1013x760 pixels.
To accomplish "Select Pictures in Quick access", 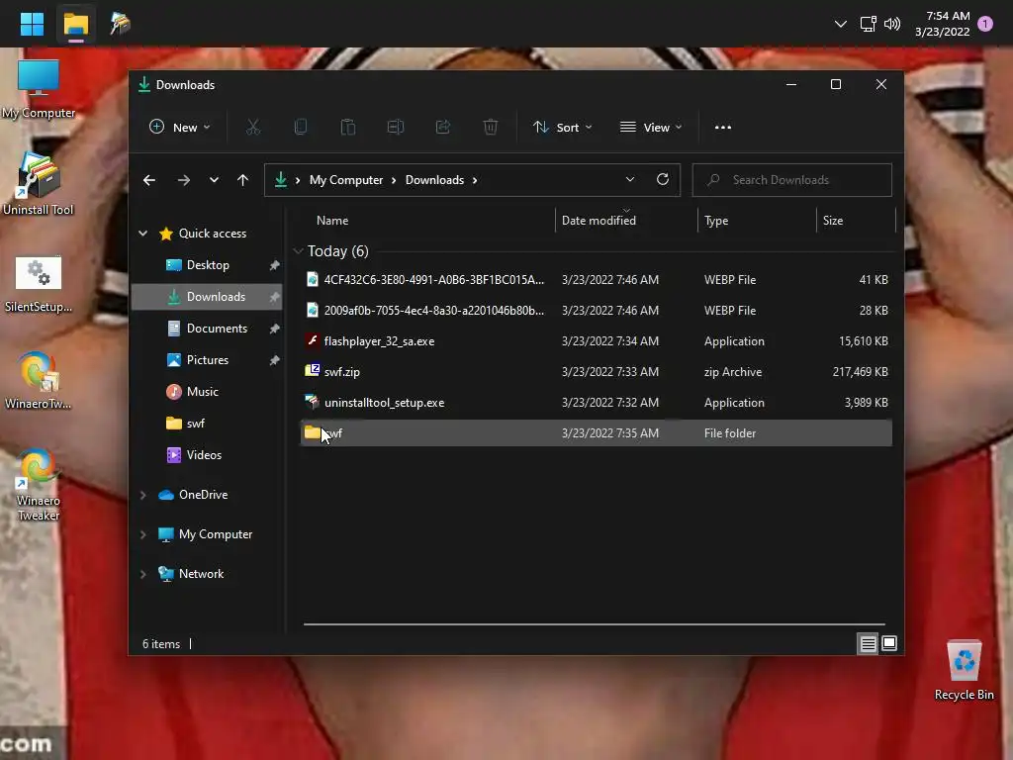I will pyautogui.click(x=208, y=360).
